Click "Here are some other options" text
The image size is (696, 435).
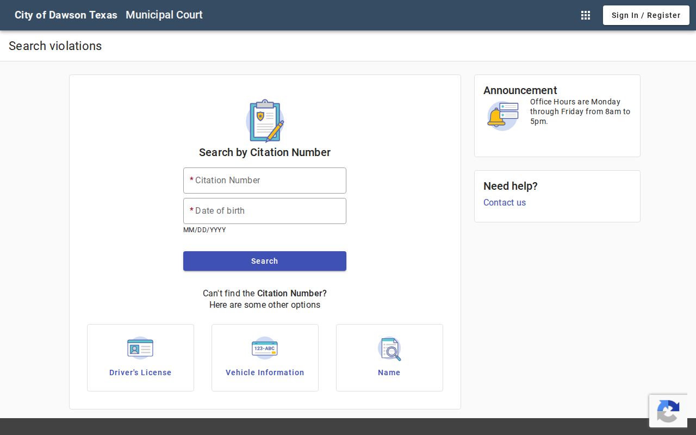point(265,304)
